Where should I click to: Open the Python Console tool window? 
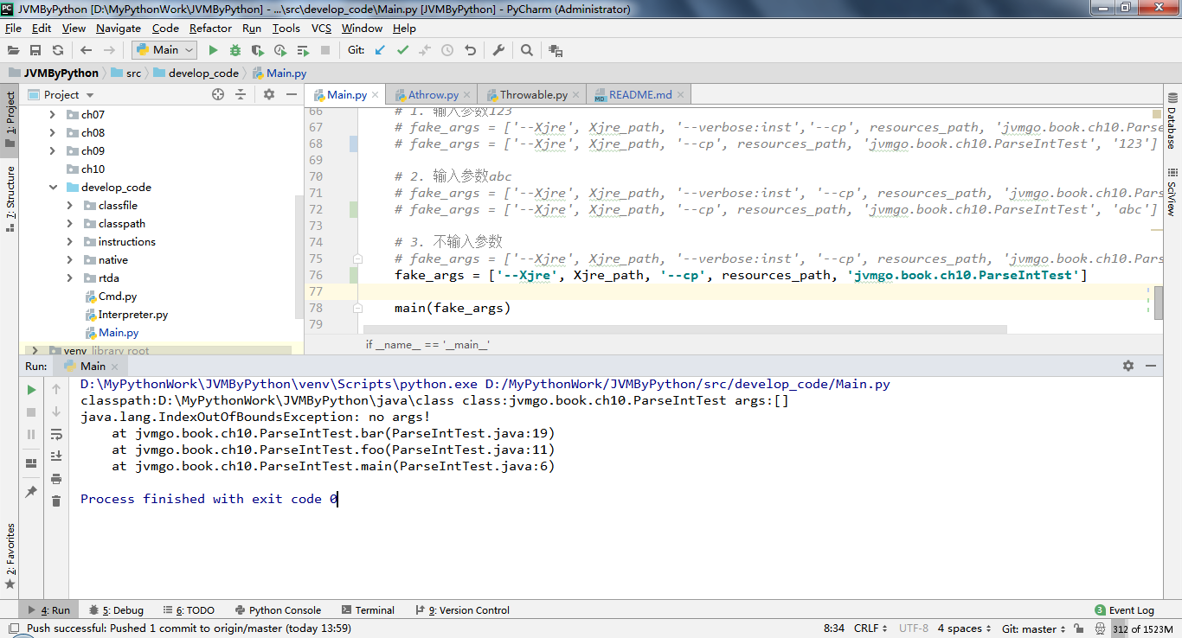point(277,610)
